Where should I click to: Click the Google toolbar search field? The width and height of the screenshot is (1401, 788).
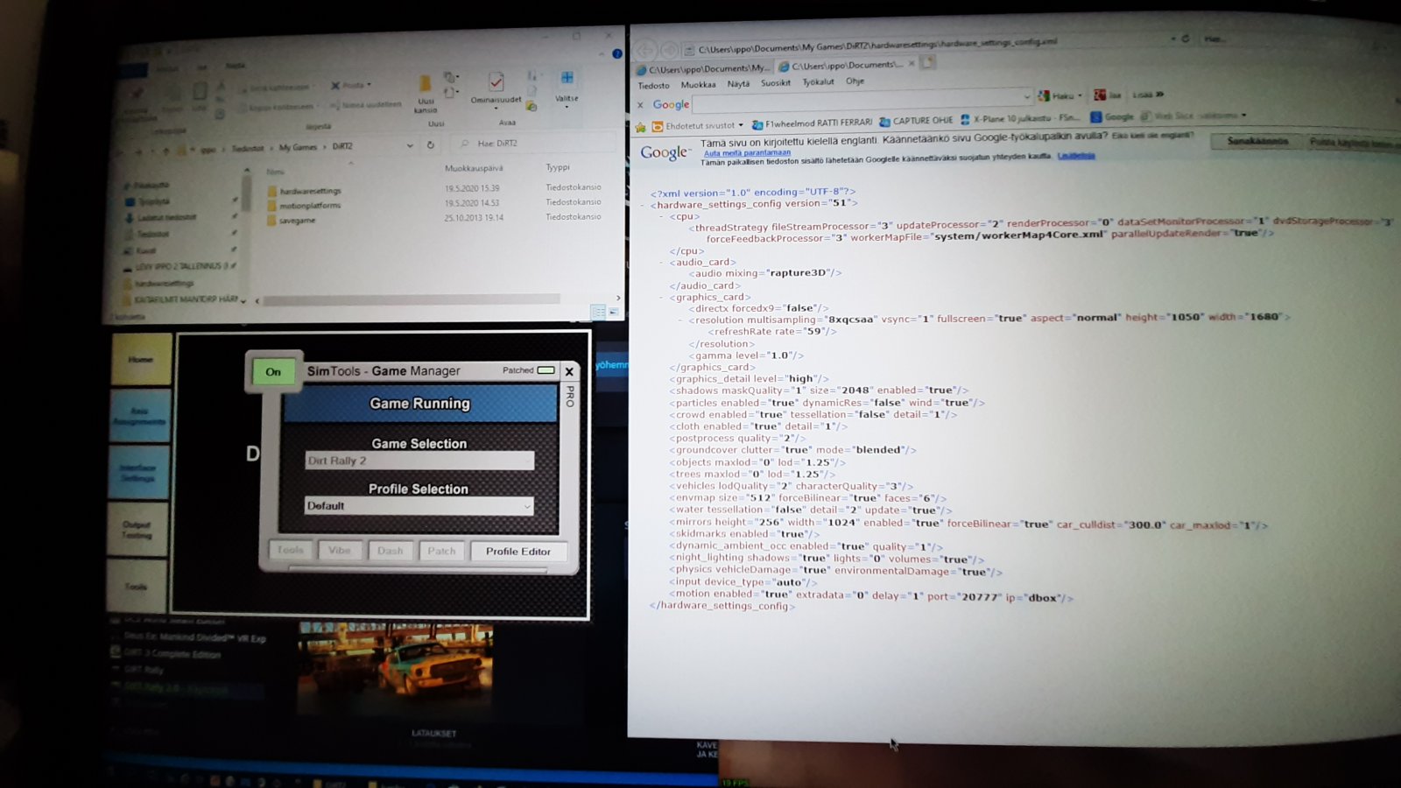pyautogui.click(x=862, y=102)
